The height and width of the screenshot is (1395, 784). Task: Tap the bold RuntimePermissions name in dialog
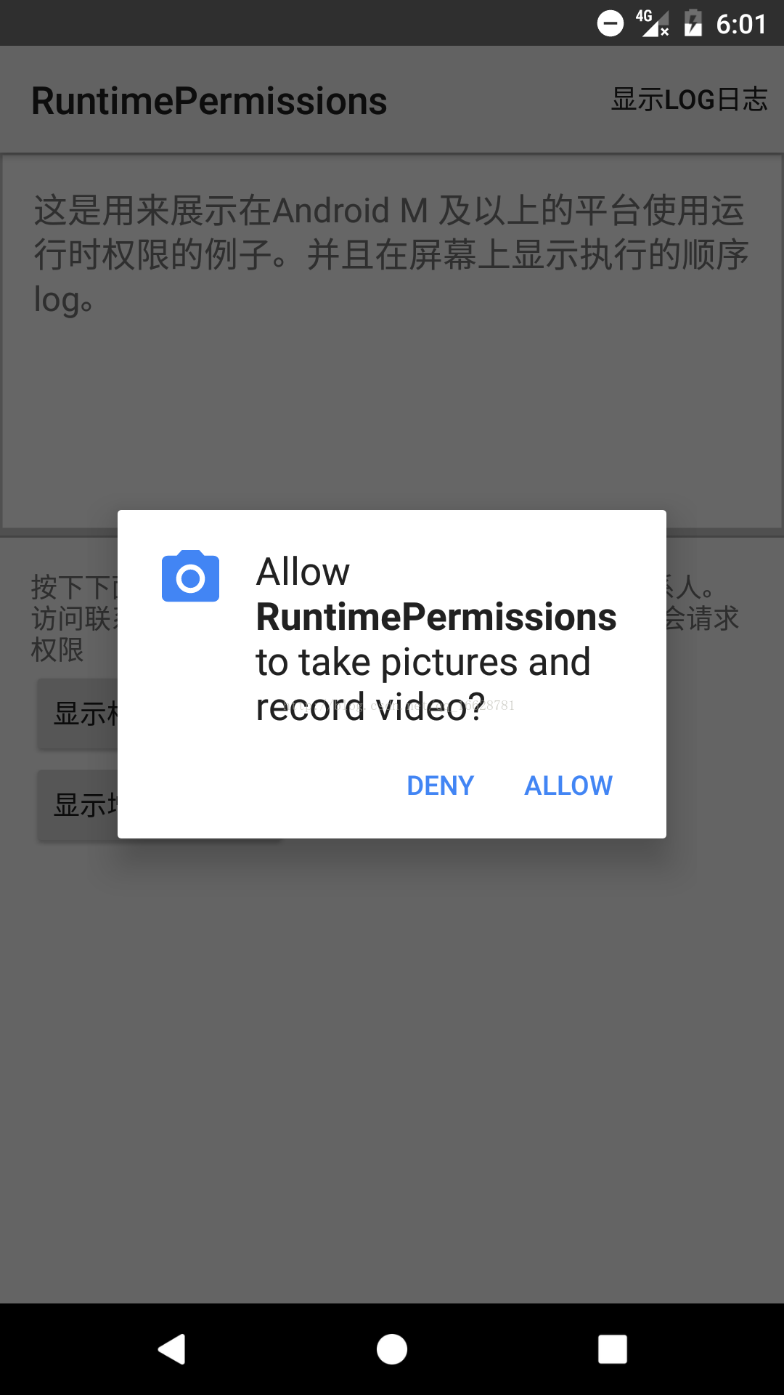pyautogui.click(x=436, y=617)
